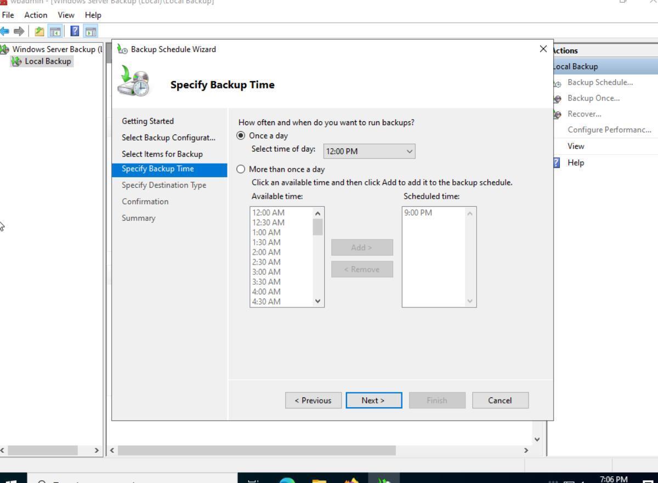658x483 pixels.
Task: Open the View menu
Action: 67,15
